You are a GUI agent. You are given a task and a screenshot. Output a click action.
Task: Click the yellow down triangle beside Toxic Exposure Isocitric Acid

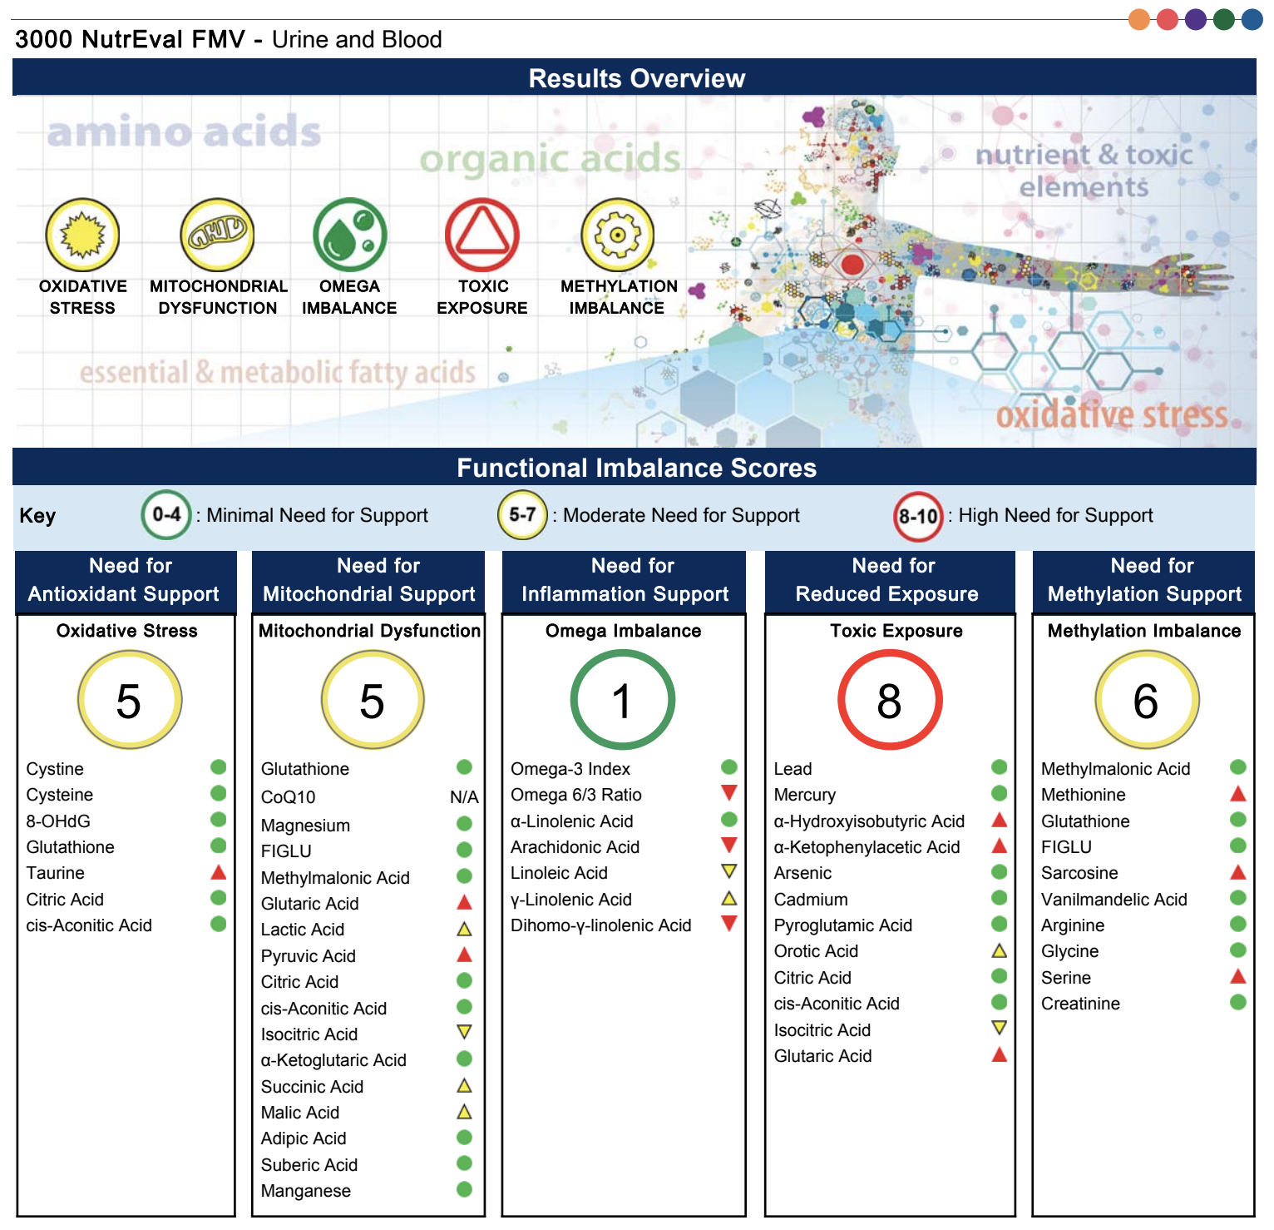(1000, 1028)
